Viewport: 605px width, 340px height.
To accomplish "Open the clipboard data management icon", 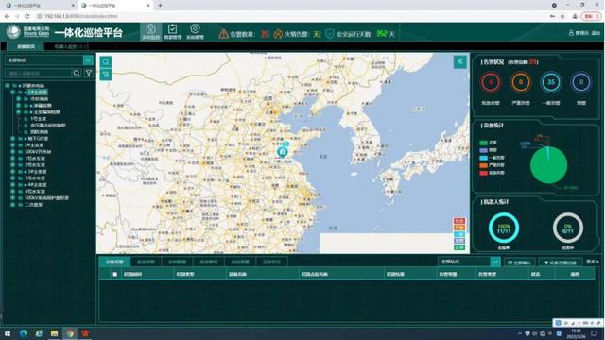I will click(x=172, y=31).
